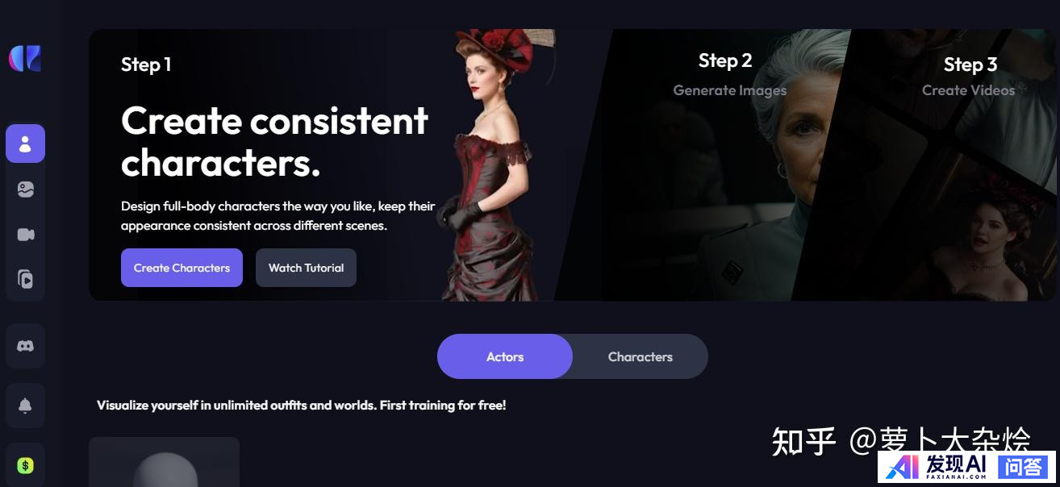
Task: Open the image generation icon in sidebar
Action: (x=25, y=189)
